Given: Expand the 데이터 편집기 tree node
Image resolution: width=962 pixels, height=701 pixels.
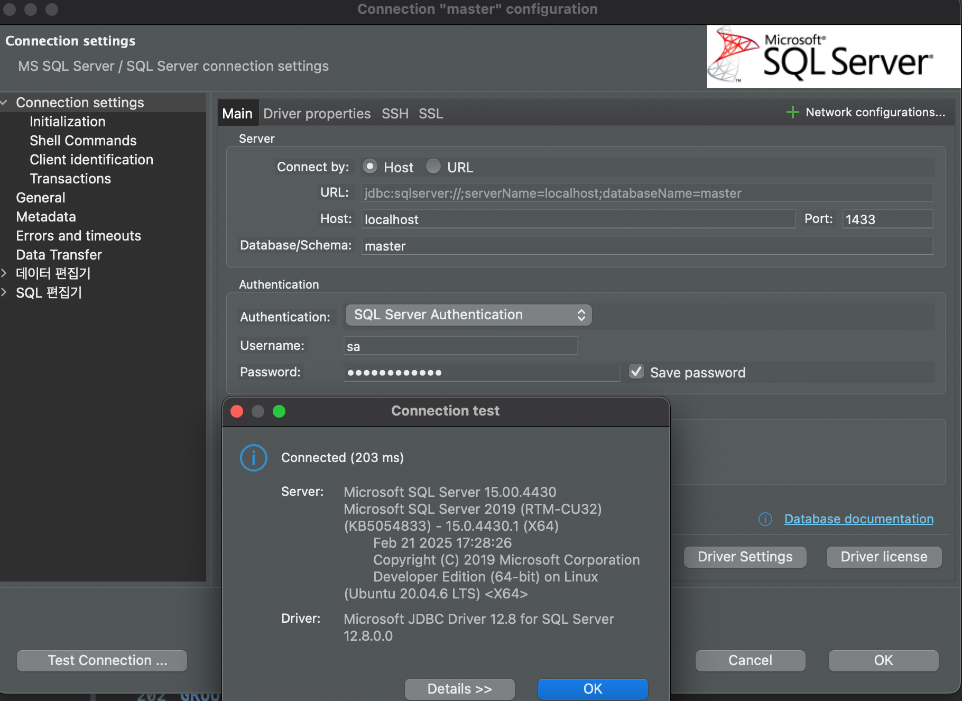Looking at the screenshot, I should [4, 273].
